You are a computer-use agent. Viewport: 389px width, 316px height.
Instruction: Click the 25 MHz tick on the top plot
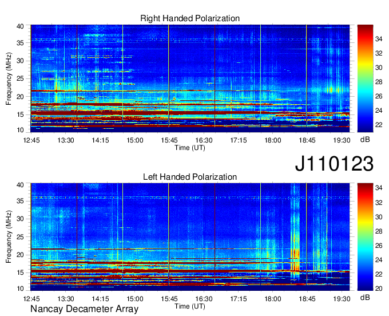pyautogui.click(x=20, y=78)
